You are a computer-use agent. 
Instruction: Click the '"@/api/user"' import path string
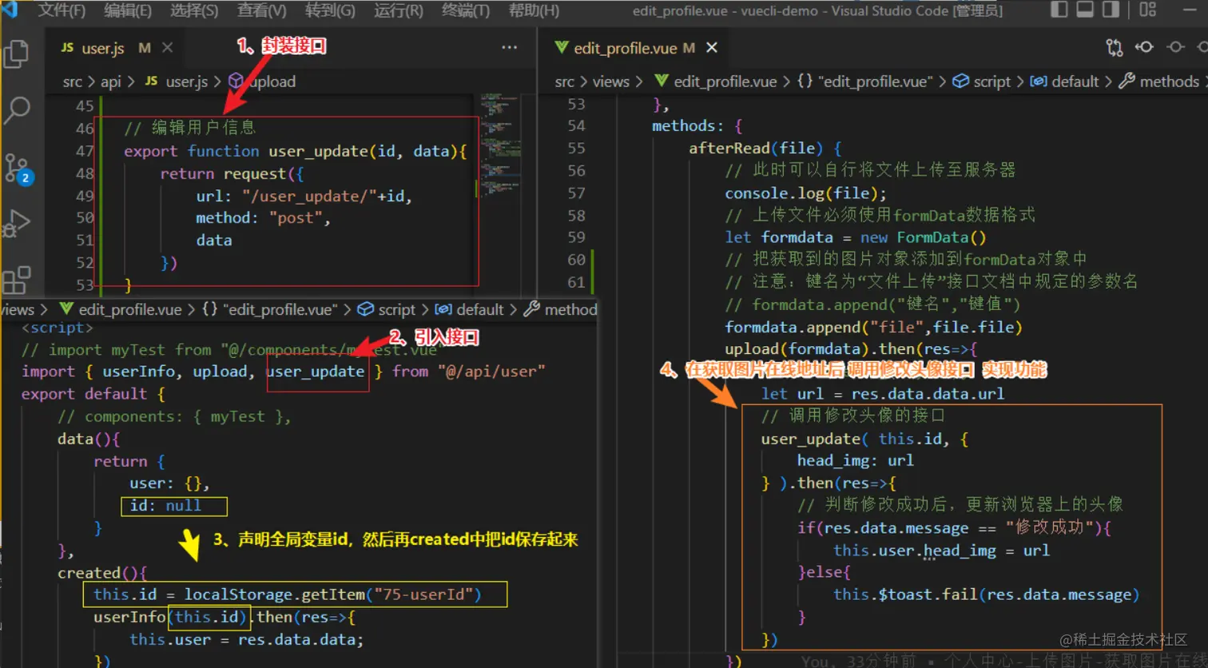(x=491, y=371)
